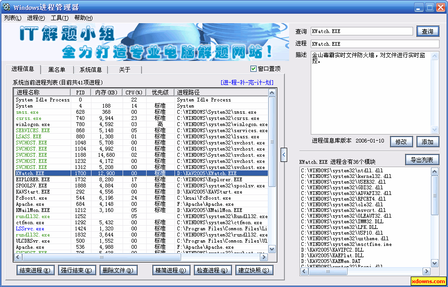Viewport: 448px width, 287px height.
Task: Sort by the 内存(KB) column header
Action: pos(107,93)
